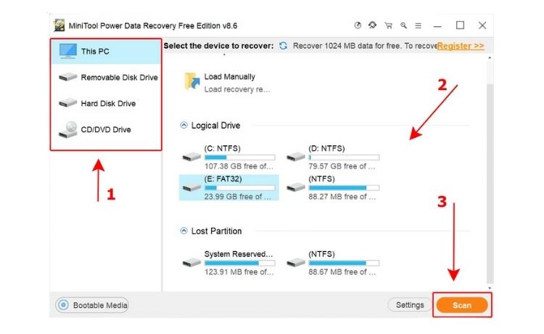Viewport: 544px width, 334px height.
Task: Select Hard Disk Drive label in sidebar
Action: click(108, 103)
